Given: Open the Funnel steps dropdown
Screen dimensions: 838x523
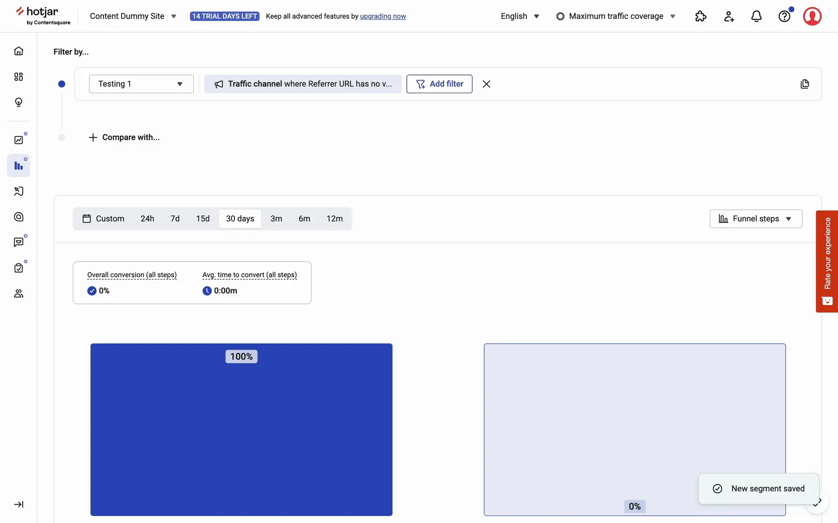Looking at the screenshot, I should [x=756, y=219].
